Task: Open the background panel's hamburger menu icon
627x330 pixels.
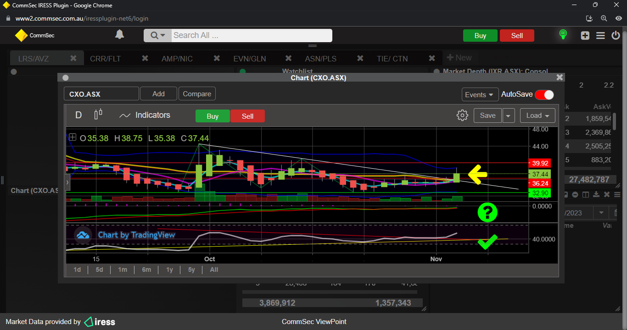Action: pos(617,194)
